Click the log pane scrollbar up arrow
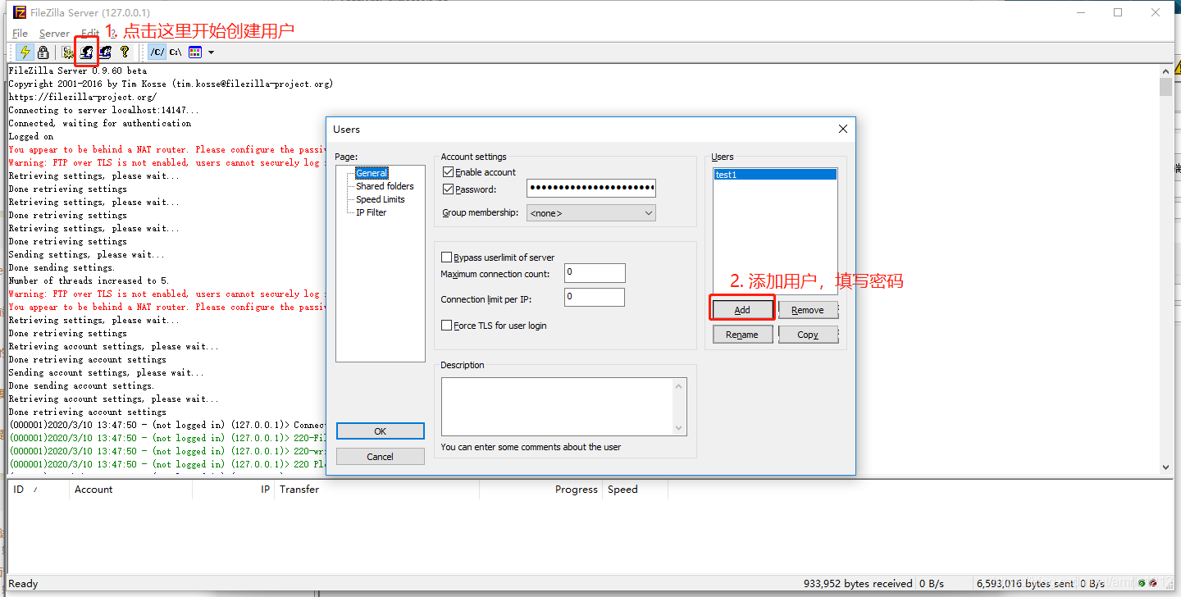The image size is (1181, 597). point(1166,71)
